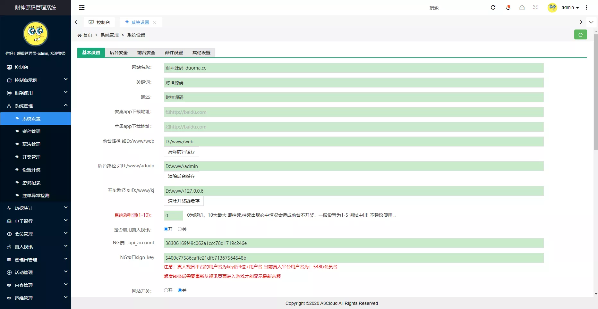Screen dimensions: 598x309
Task: Click the 清除开奖器缓存 button
Action: [184, 201]
